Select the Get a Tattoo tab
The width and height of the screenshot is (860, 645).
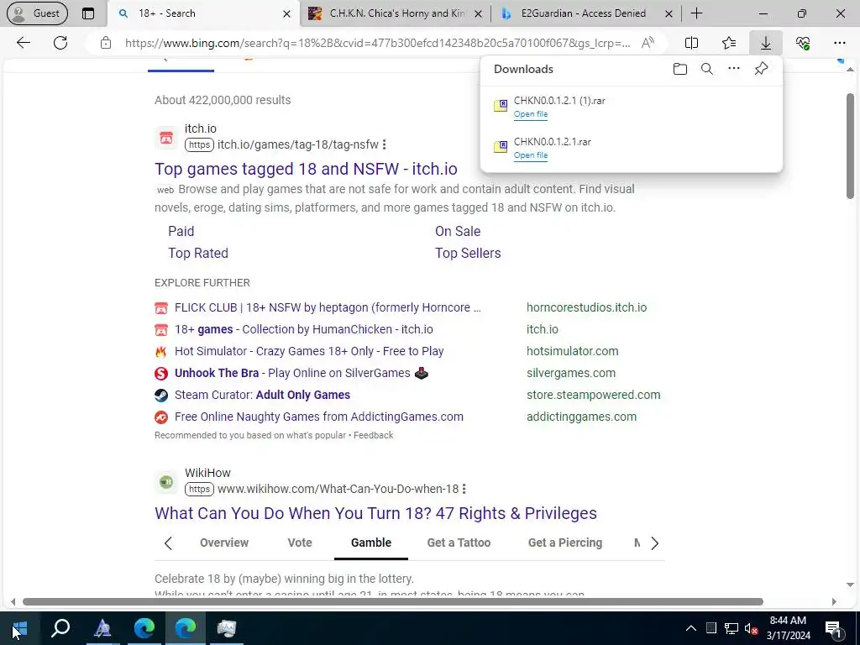click(459, 543)
